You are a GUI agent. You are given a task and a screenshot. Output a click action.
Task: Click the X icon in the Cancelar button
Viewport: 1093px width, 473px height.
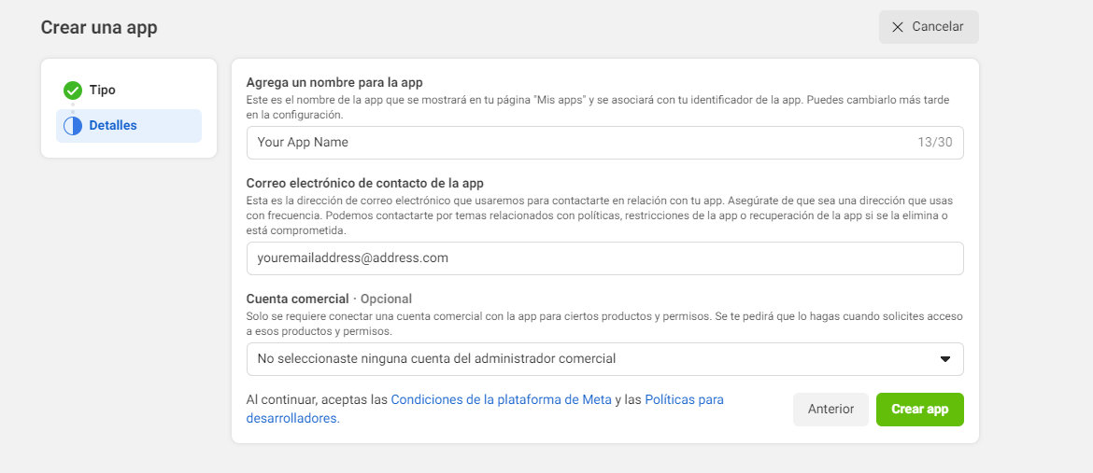(x=898, y=27)
